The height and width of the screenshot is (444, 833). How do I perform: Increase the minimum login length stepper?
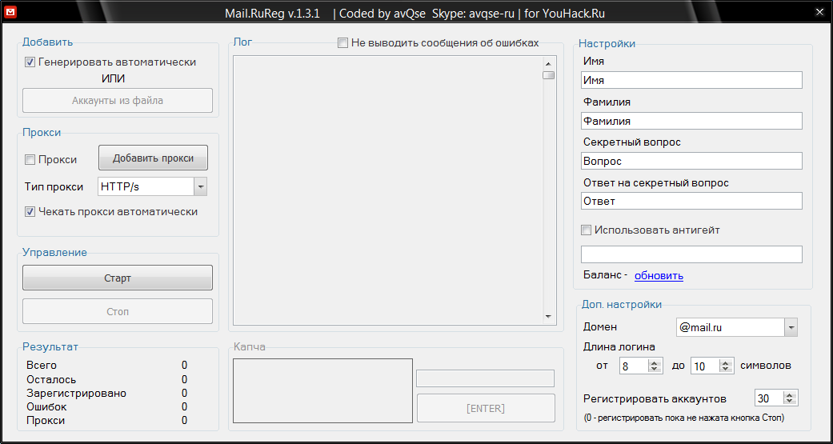[655, 362]
